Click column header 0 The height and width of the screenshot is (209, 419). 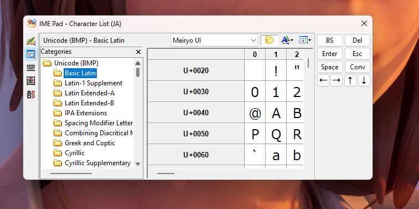pos(255,54)
